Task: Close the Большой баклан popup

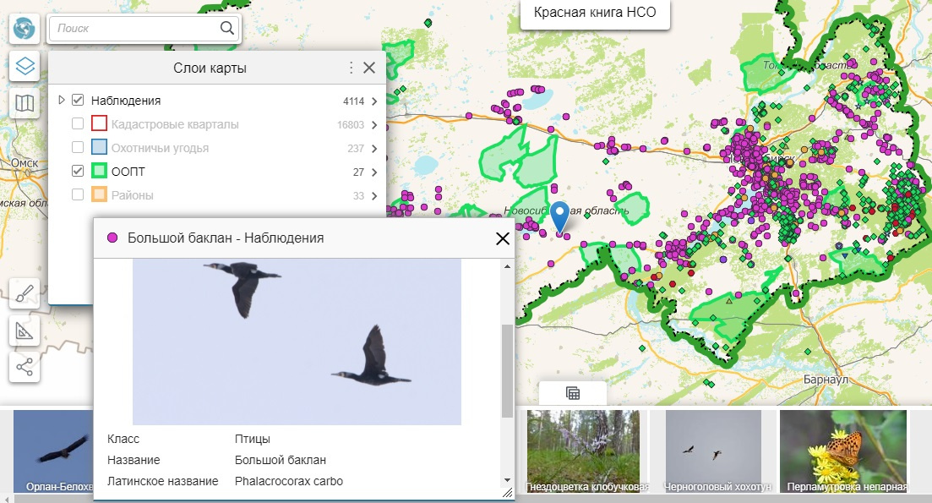Action: pos(503,238)
